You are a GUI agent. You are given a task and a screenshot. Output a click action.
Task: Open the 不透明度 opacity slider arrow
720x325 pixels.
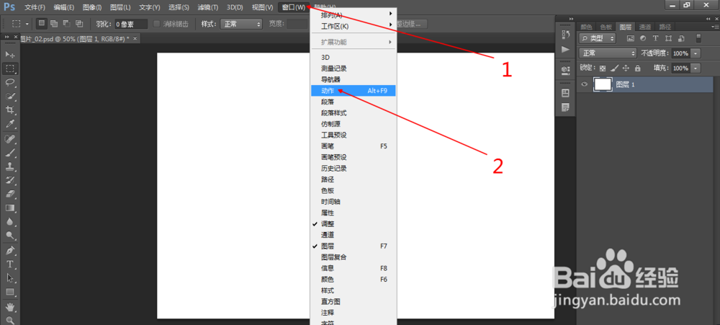696,53
